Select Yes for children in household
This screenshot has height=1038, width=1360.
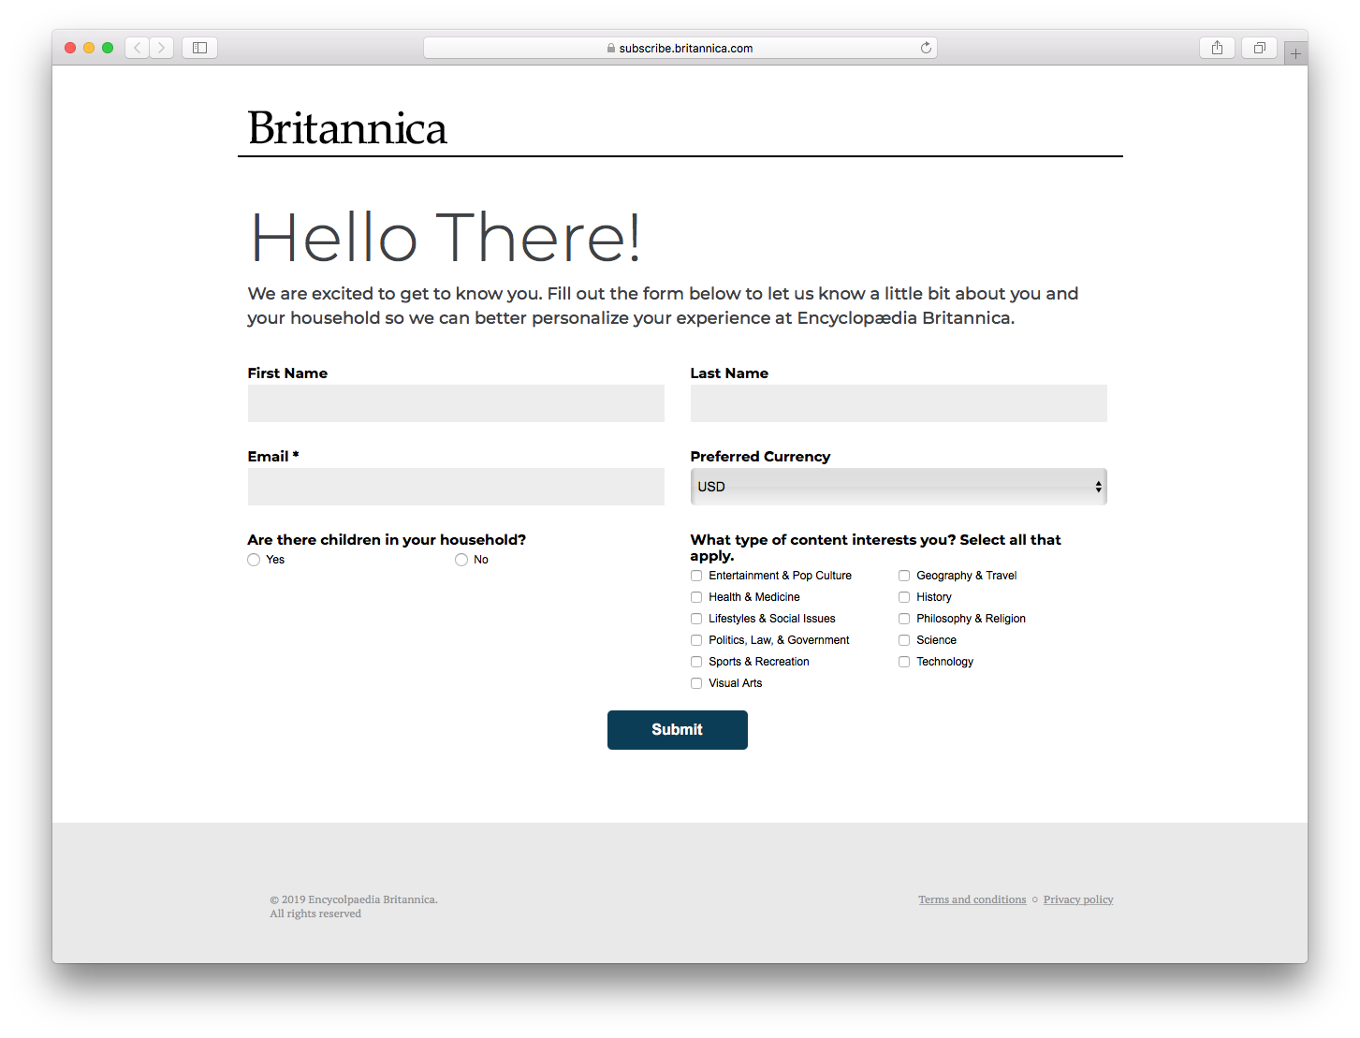click(x=254, y=559)
